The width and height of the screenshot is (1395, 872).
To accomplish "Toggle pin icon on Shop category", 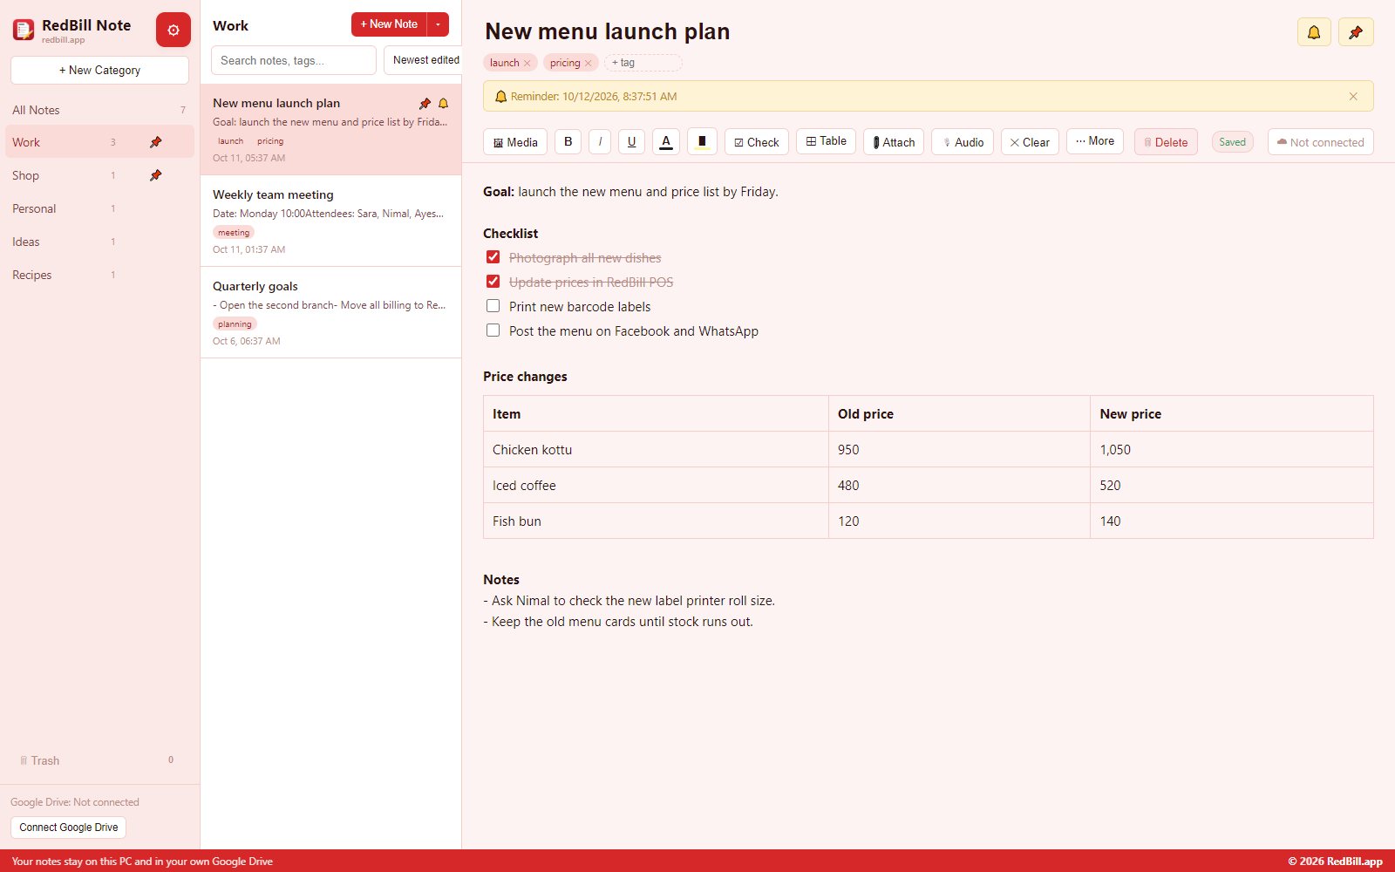I will tap(156, 175).
